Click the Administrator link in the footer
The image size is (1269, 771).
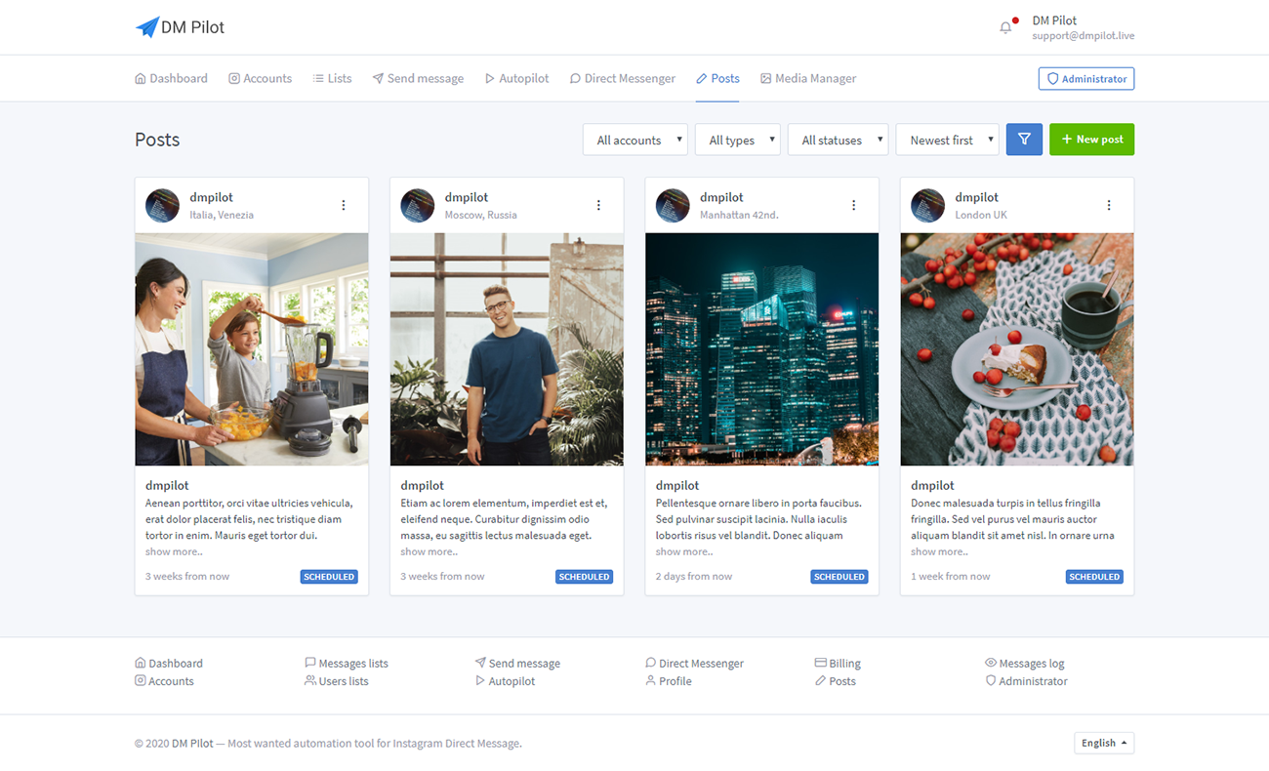point(1026,681)
